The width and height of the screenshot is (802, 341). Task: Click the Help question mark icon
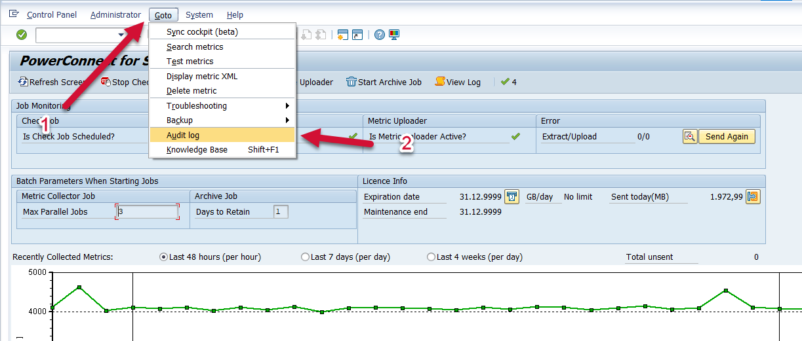tap(380, 35)
